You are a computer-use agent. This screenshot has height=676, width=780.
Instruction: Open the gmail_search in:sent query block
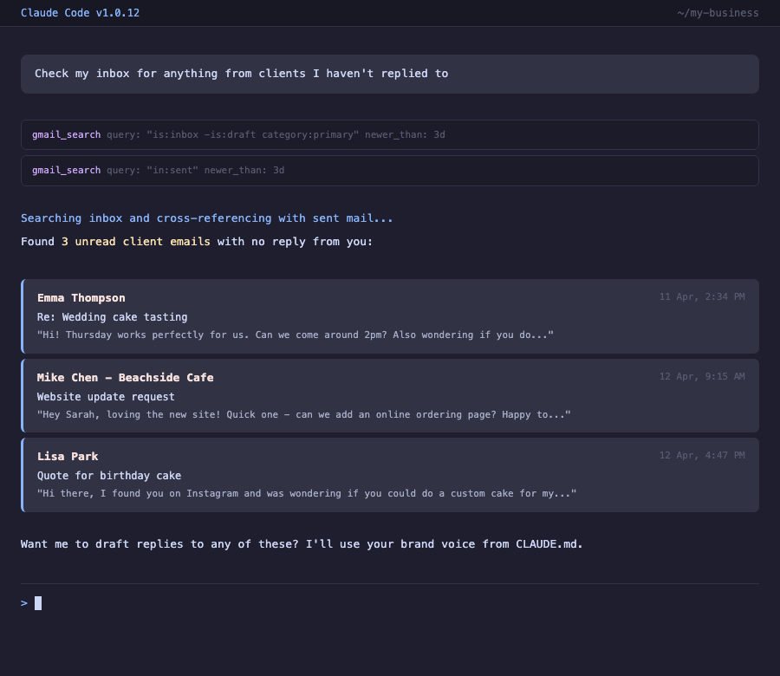[x=390, y=171]
